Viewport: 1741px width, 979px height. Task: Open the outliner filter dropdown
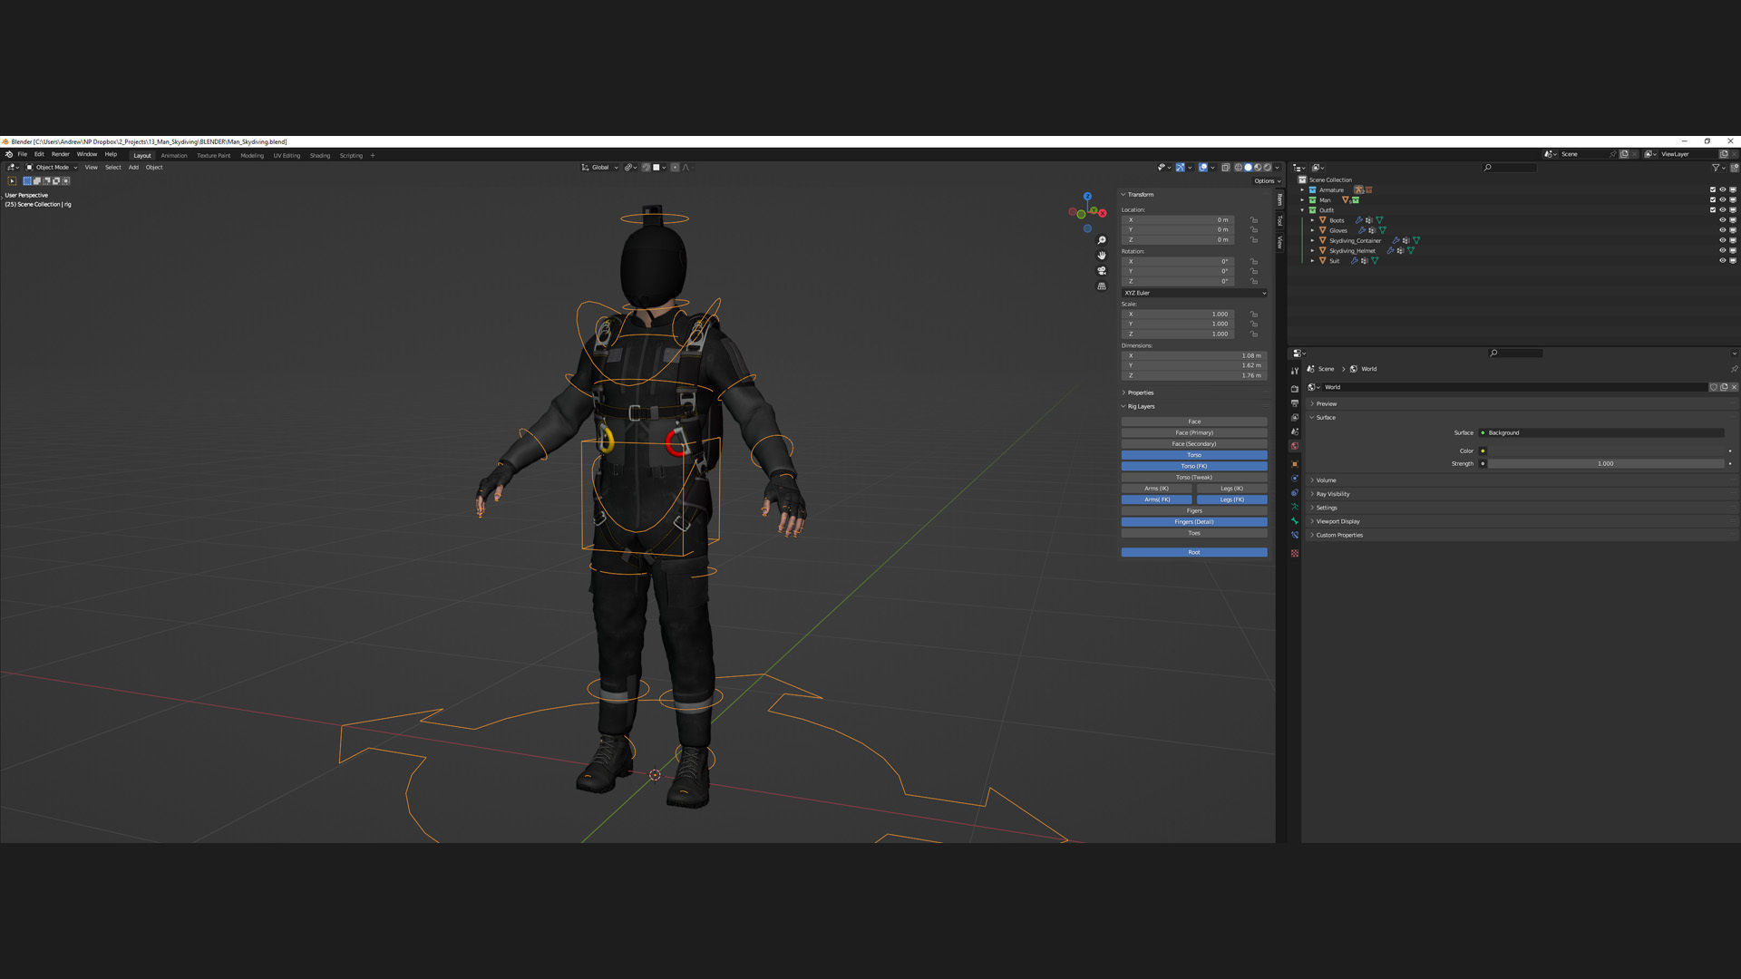[1718, 168]
